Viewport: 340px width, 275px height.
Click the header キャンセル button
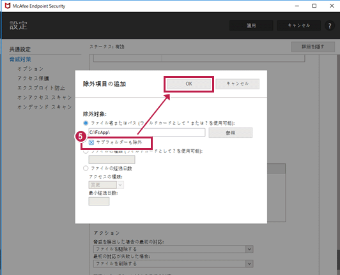[299, 26]
